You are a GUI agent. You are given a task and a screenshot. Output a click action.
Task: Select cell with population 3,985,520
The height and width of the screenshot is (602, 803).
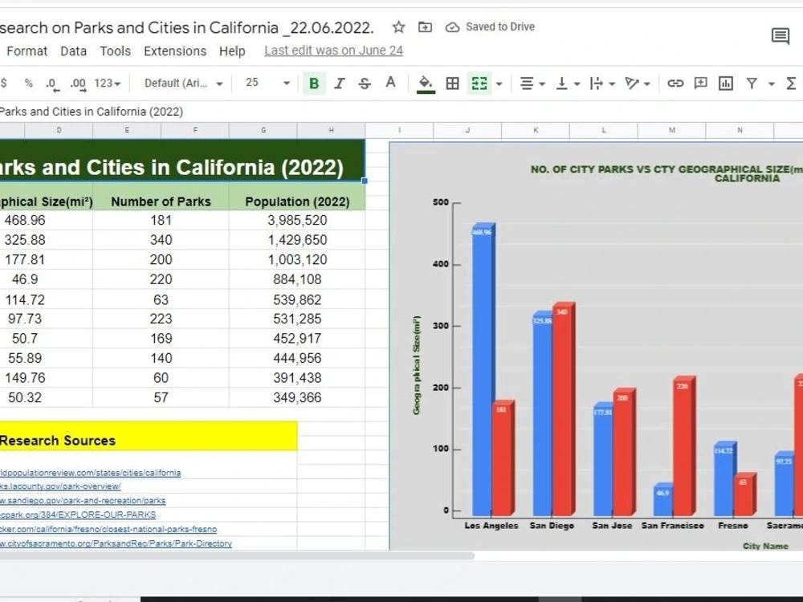pos(297,220)
